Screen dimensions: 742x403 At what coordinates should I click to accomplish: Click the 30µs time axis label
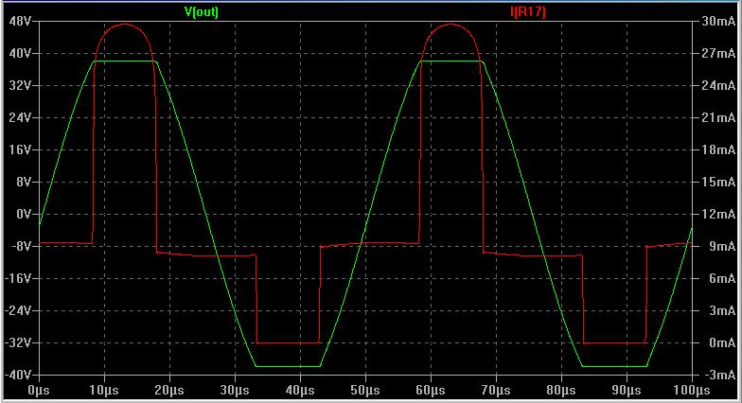click(235, 390)
